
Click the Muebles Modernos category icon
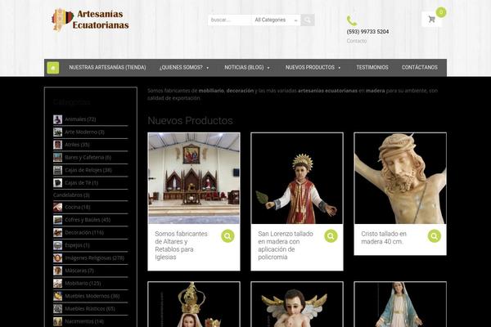click(57, 296)
